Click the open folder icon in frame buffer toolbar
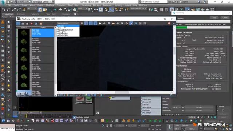The image size is (233, 131). point(113,23)
